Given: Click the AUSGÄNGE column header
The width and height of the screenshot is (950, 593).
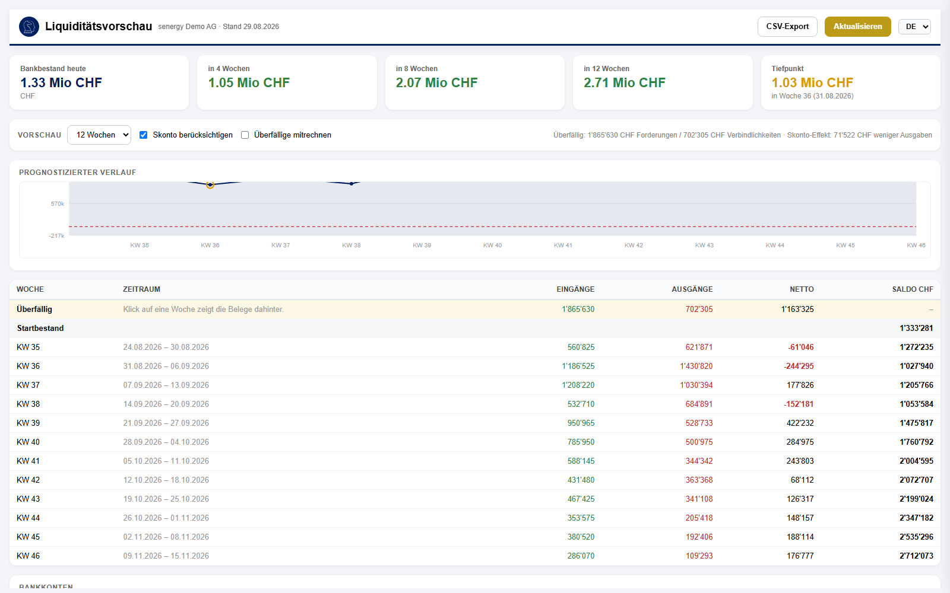Looking at the screenshot, I should pyautogui.click(x=692, y=289).
